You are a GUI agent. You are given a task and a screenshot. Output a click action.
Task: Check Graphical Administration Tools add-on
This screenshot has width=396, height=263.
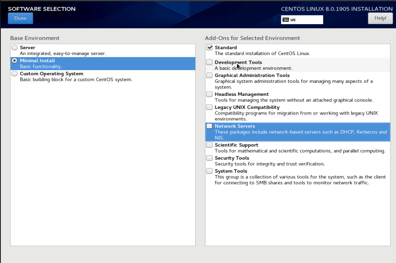pyautogui.click(x=209, y=75)
